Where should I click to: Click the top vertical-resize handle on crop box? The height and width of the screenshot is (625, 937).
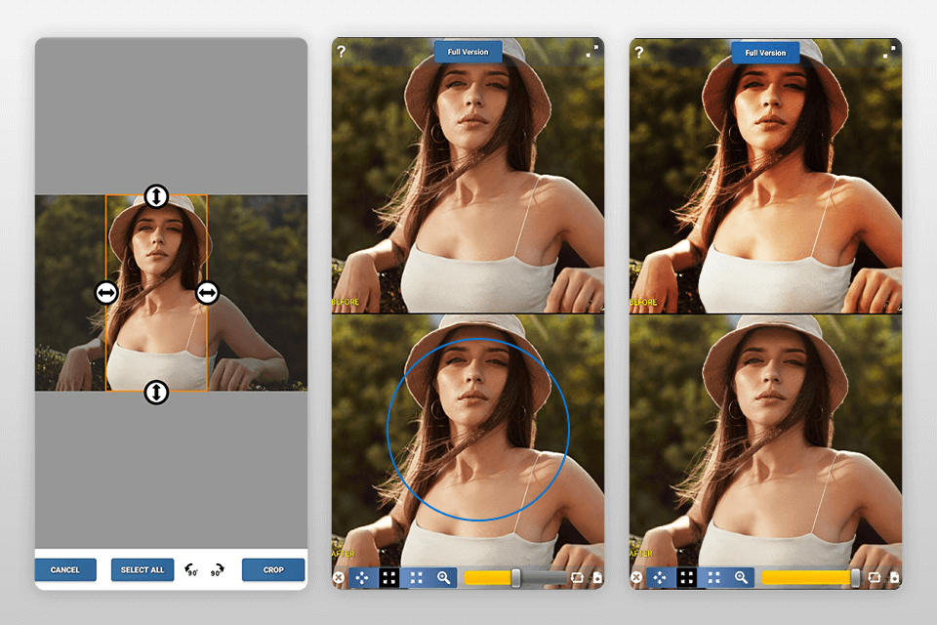tap(156, 196)
